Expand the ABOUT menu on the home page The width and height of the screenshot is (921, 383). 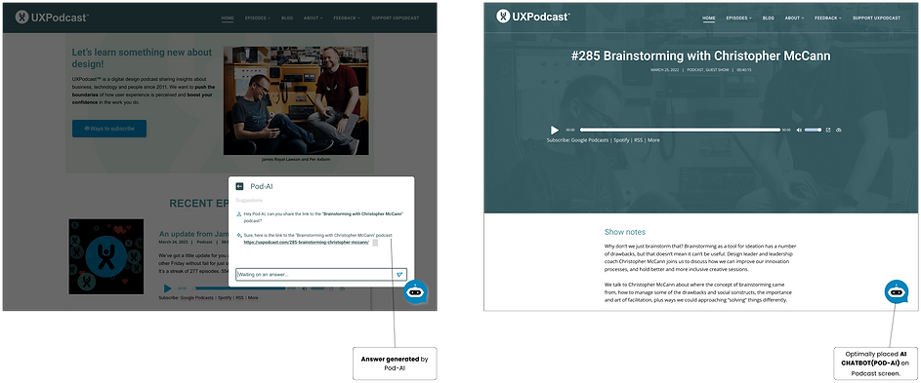tap(314, 19)
